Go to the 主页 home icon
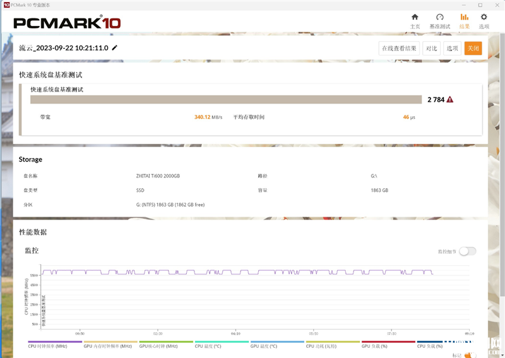 [x=415, y=17]
